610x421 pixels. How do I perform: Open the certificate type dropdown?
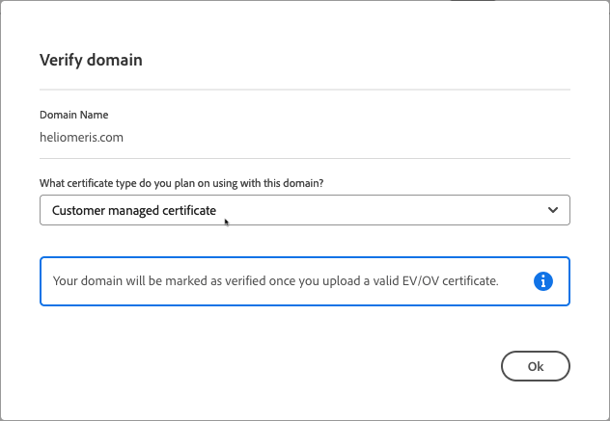point(304,210)
